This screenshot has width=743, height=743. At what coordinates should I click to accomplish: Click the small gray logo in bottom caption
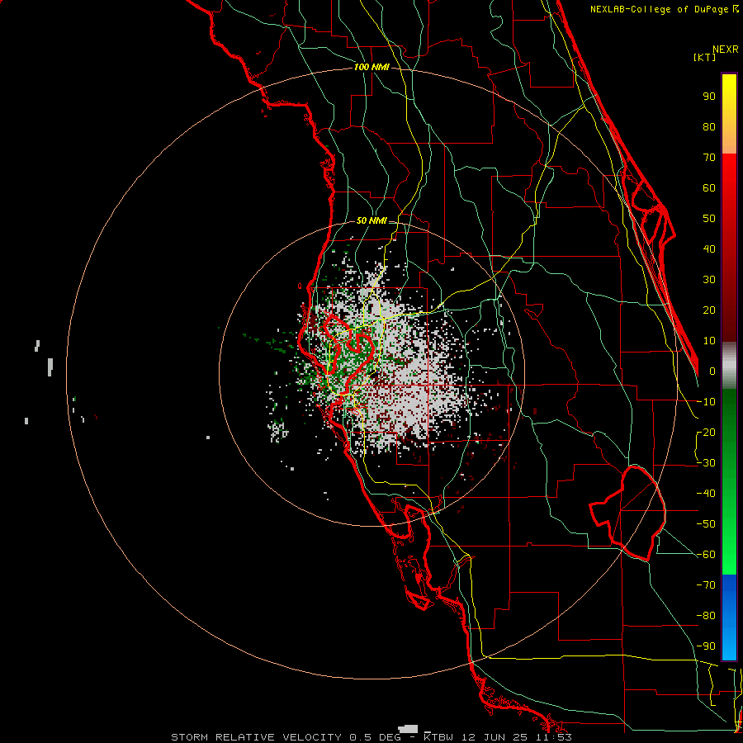[x=408, y=729]
